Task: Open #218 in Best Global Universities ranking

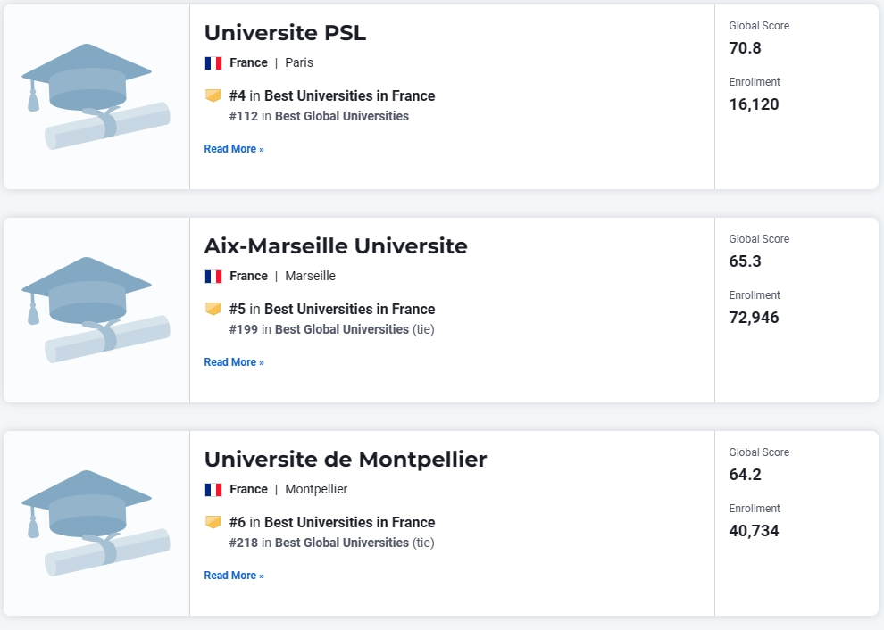Action: coord(319,543)
